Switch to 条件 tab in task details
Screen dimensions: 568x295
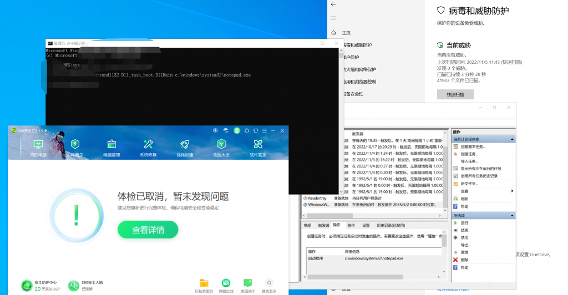351,226
